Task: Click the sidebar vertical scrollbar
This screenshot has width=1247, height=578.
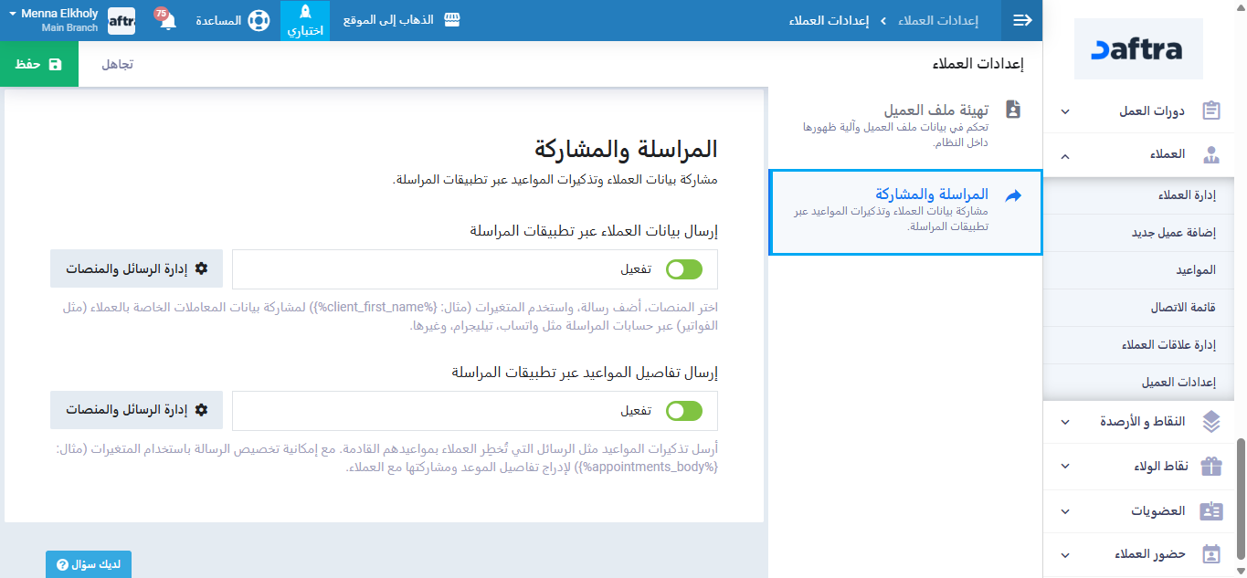Action: (1240, 493)
